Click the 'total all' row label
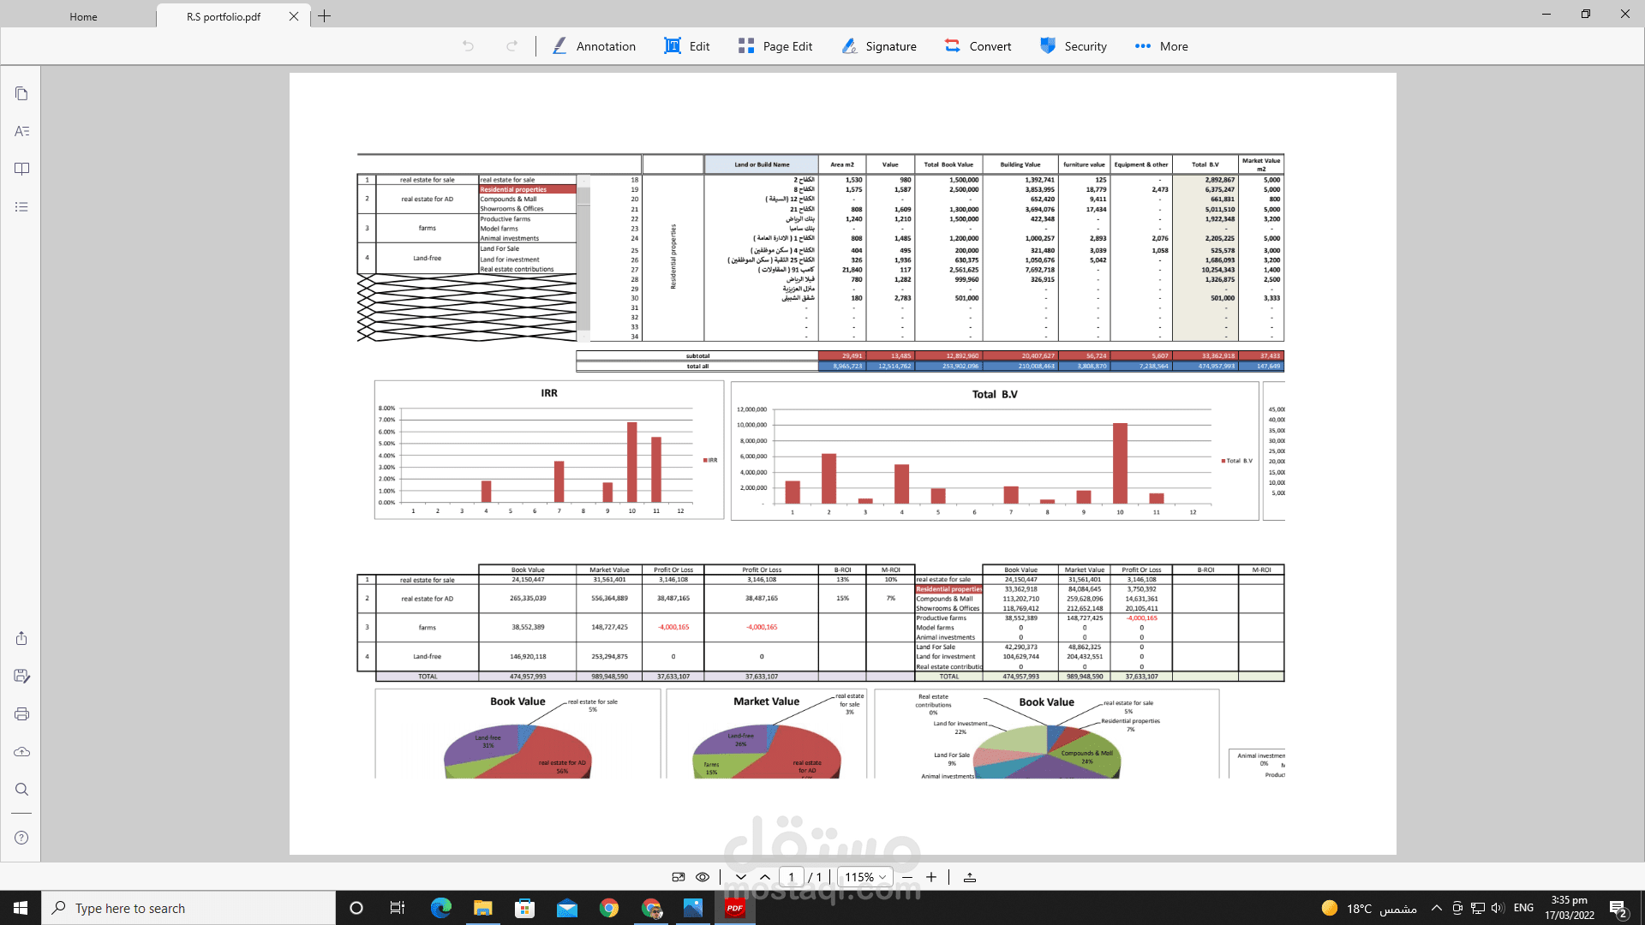Screen dimensions: 1645x925 click(697, 367)
